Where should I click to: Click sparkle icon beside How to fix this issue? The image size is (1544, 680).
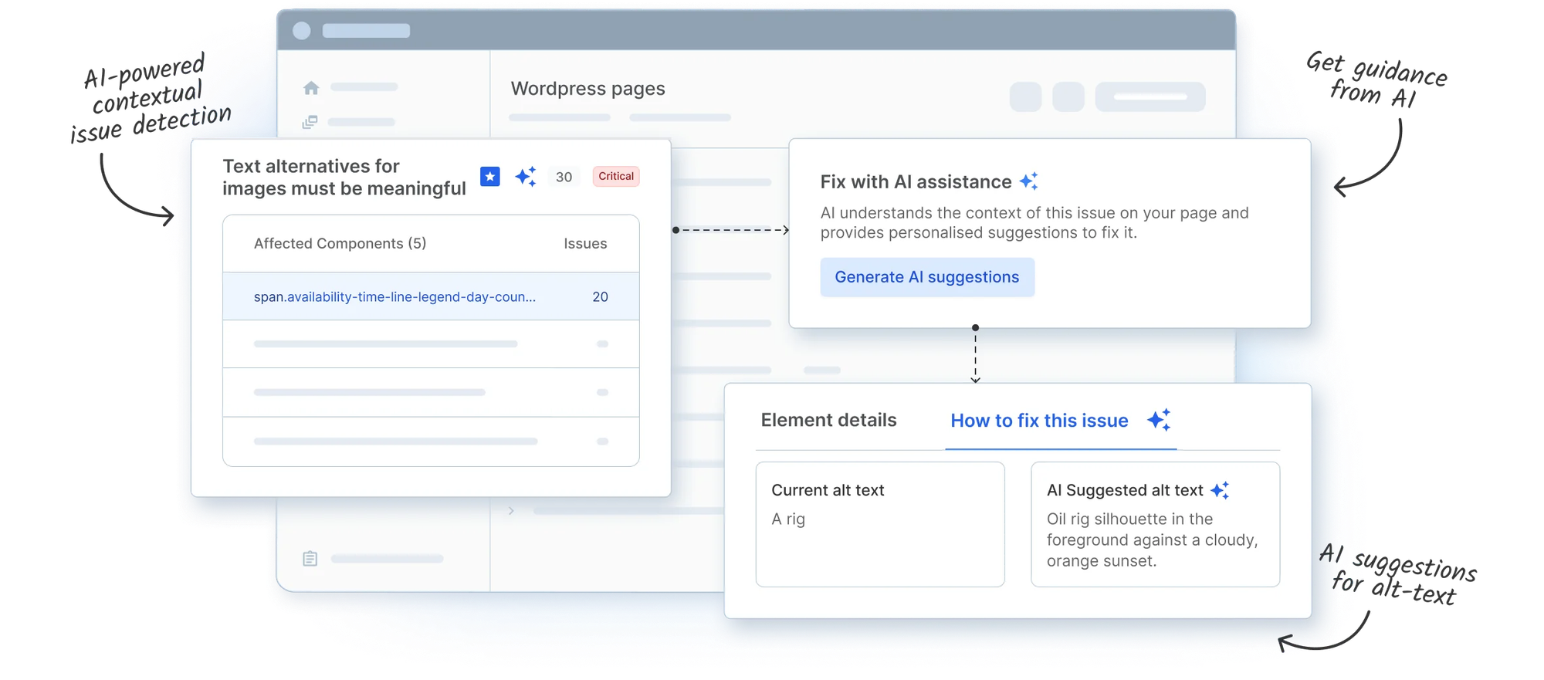click(x=1158, y=420)
